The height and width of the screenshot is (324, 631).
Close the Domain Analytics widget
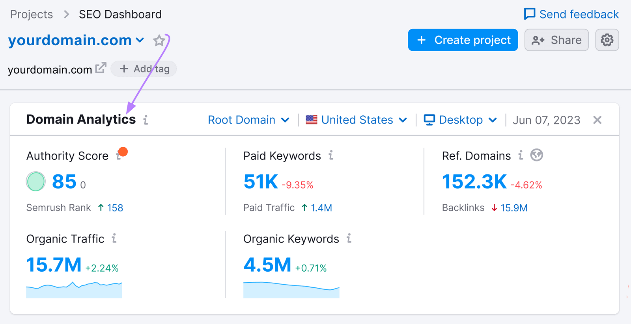[597, 120]
